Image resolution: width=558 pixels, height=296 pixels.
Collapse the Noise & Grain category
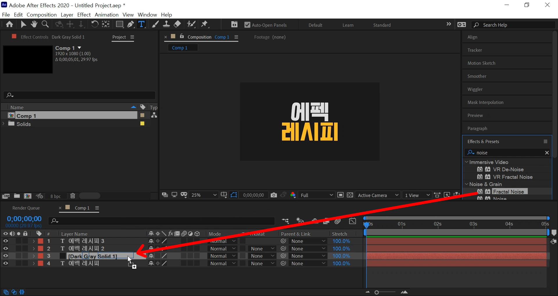point(466,184)
